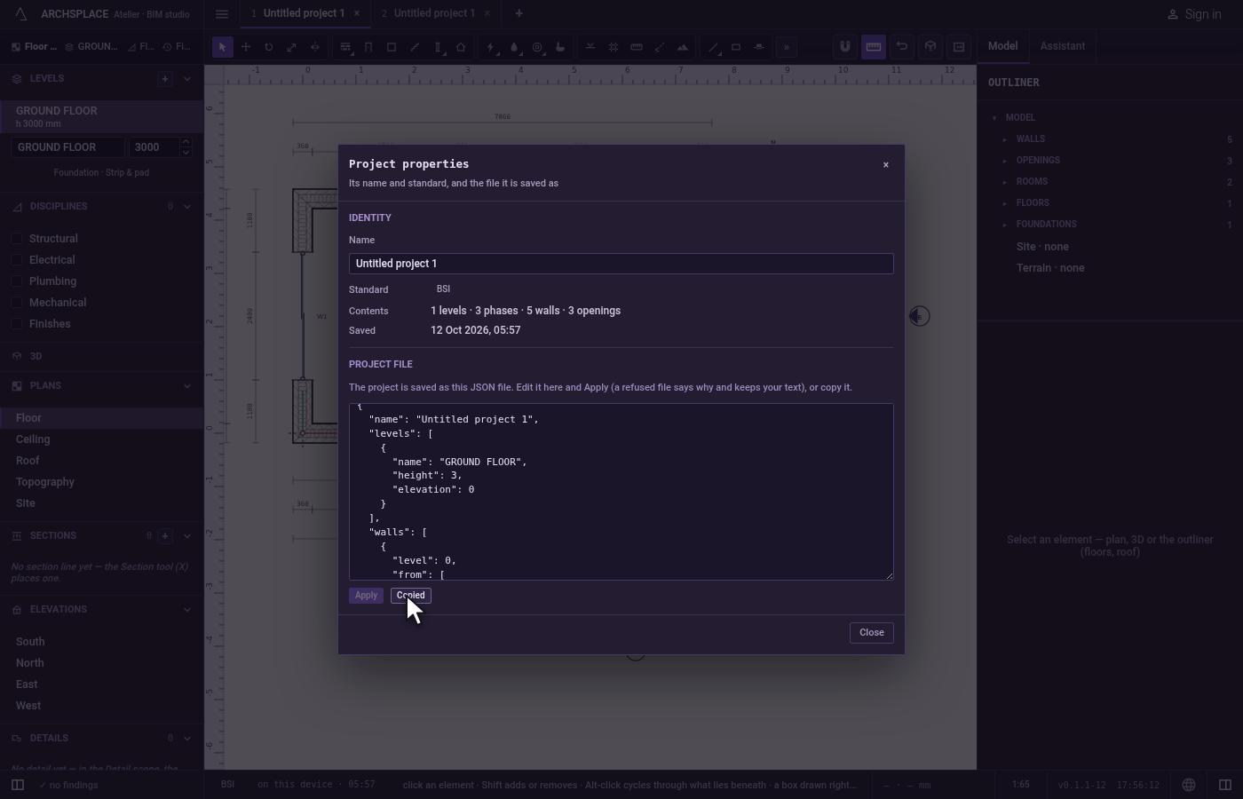Open the second Untitled project 1 tab
1243x799 pixels.
[x=428, y=13]
